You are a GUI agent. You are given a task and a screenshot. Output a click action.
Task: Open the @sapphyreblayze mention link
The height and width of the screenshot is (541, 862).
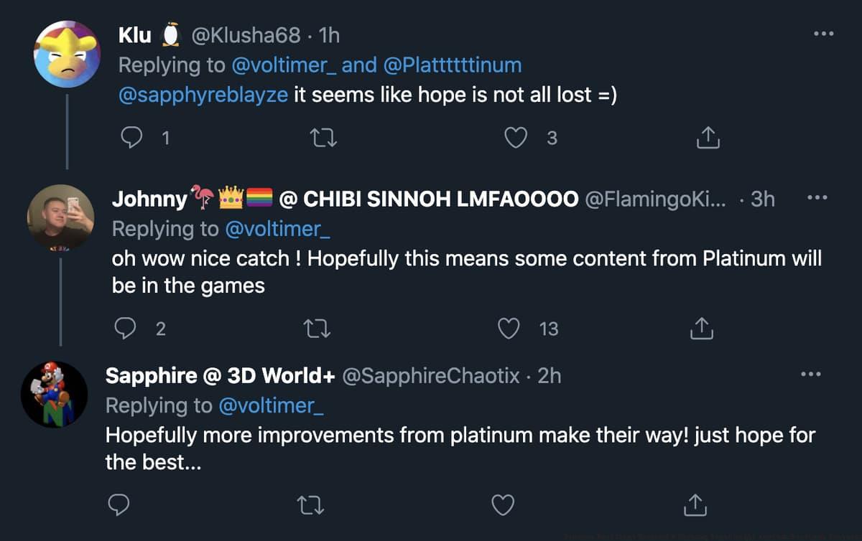(x=204, y=95)
